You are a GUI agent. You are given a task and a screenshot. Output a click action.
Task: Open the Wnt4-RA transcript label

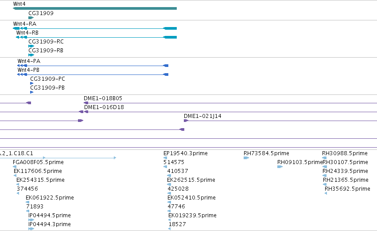point(24,24)
